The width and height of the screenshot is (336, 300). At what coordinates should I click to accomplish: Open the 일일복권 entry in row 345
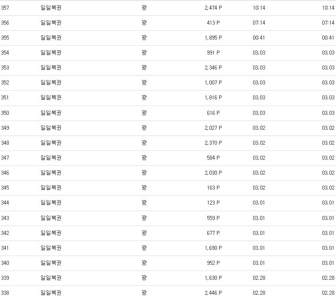coord(51,188)
